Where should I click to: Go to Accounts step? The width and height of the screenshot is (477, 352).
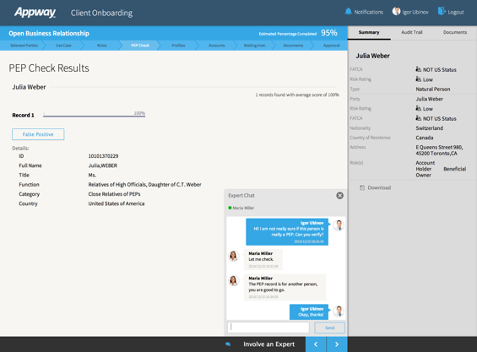click(x=217, y=46)
